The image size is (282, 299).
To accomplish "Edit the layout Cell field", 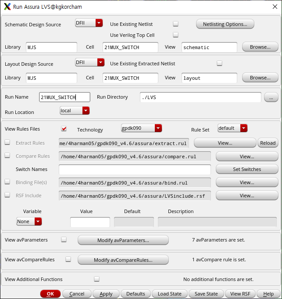I will pos(130,78).
